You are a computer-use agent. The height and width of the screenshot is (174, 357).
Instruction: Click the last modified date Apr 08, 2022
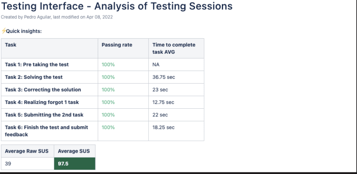click(x=99, y=17)
